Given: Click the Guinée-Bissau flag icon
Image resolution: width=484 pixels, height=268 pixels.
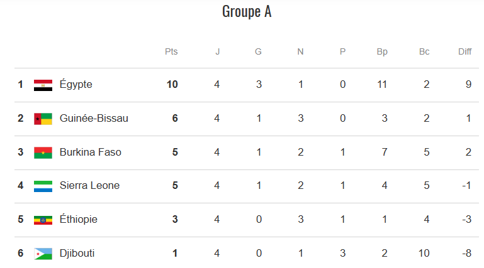Looking at the screenshot, I should (43, 119).
